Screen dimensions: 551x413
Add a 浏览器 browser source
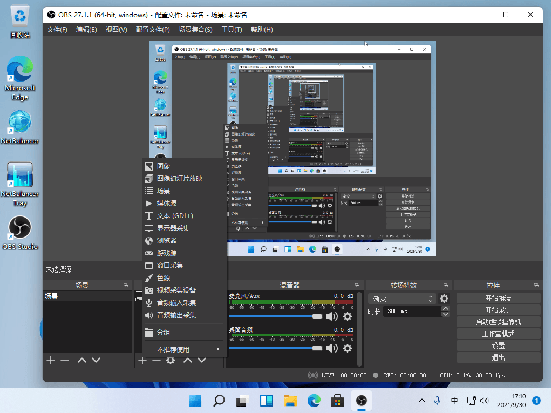tap(183, 240)
